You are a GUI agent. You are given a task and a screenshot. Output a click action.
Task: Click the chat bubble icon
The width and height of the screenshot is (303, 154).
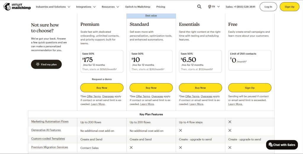point(270,145)
